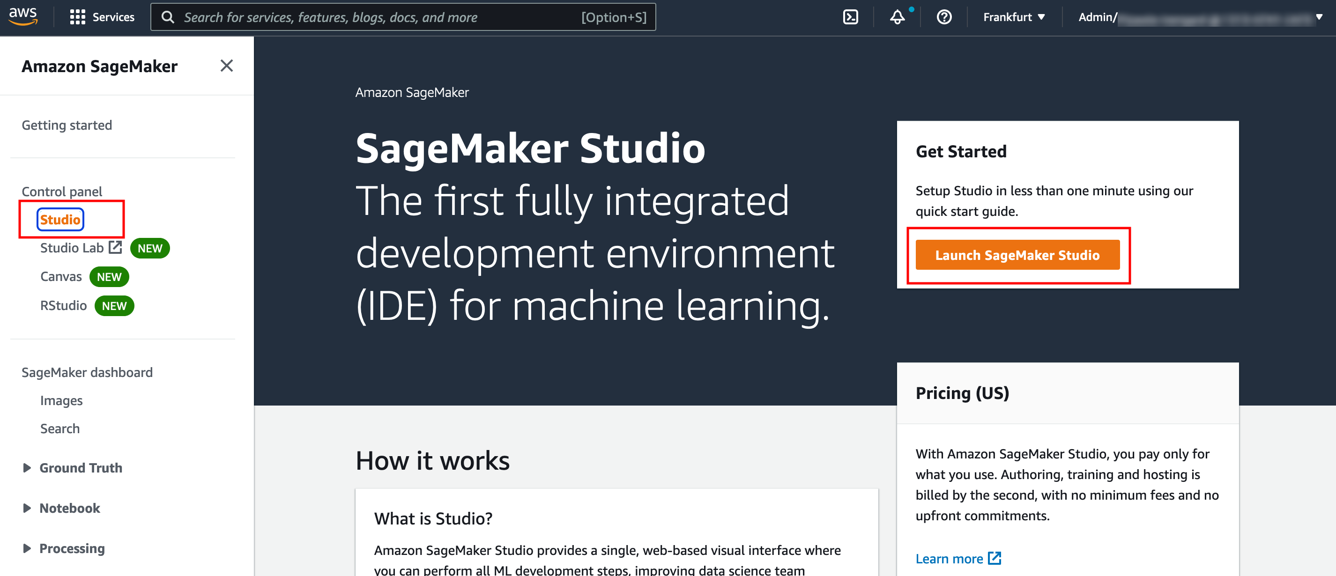Expand the Processing section
The image size is (1336, 576).
click(27, 548)
